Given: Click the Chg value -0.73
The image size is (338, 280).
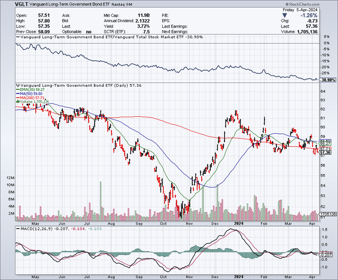Looking at the screenshot, I should (x=312, y=21).
